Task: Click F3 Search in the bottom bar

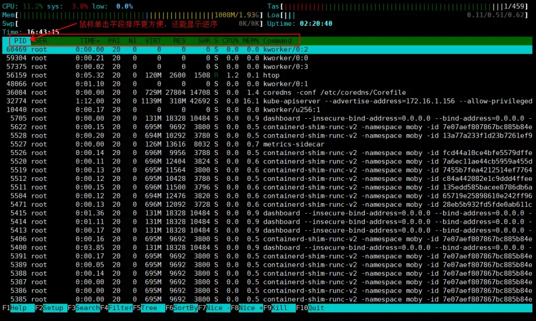Action: [x=84, y=308]
